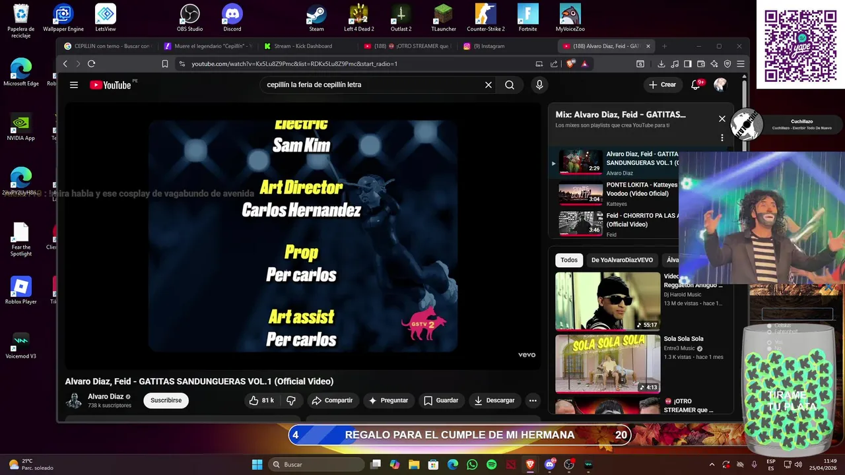Image resolution: width=845 pixels, height=475 pixels.
Task: Click the Descargar button
Action: [x=494, y=400]
